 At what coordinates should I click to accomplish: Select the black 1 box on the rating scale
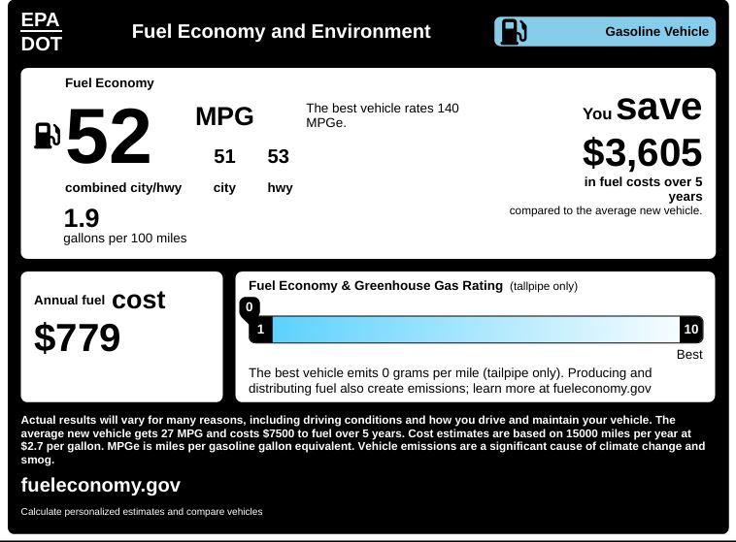260,330
